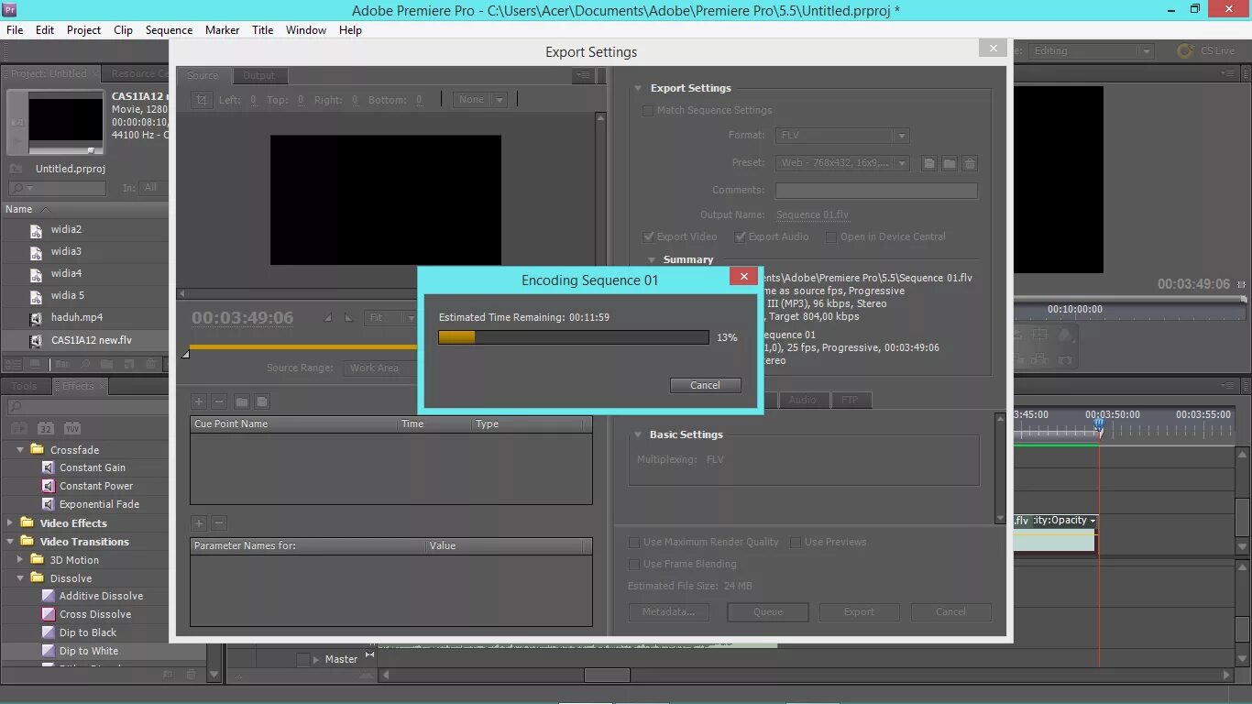Remove parameter with lower minus icon
1252x704 pixels.
219,523
